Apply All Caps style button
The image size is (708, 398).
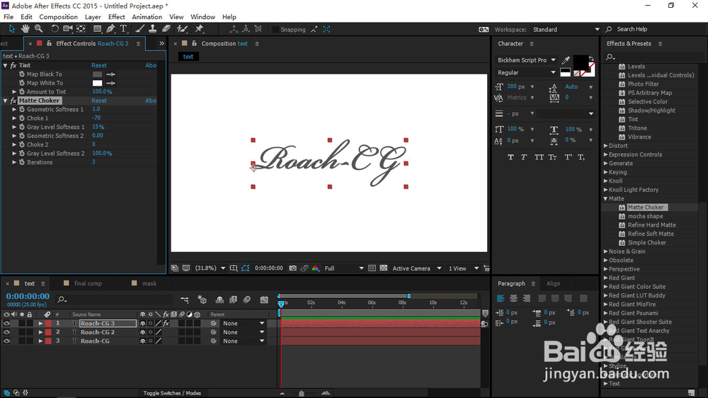point(539,157)
